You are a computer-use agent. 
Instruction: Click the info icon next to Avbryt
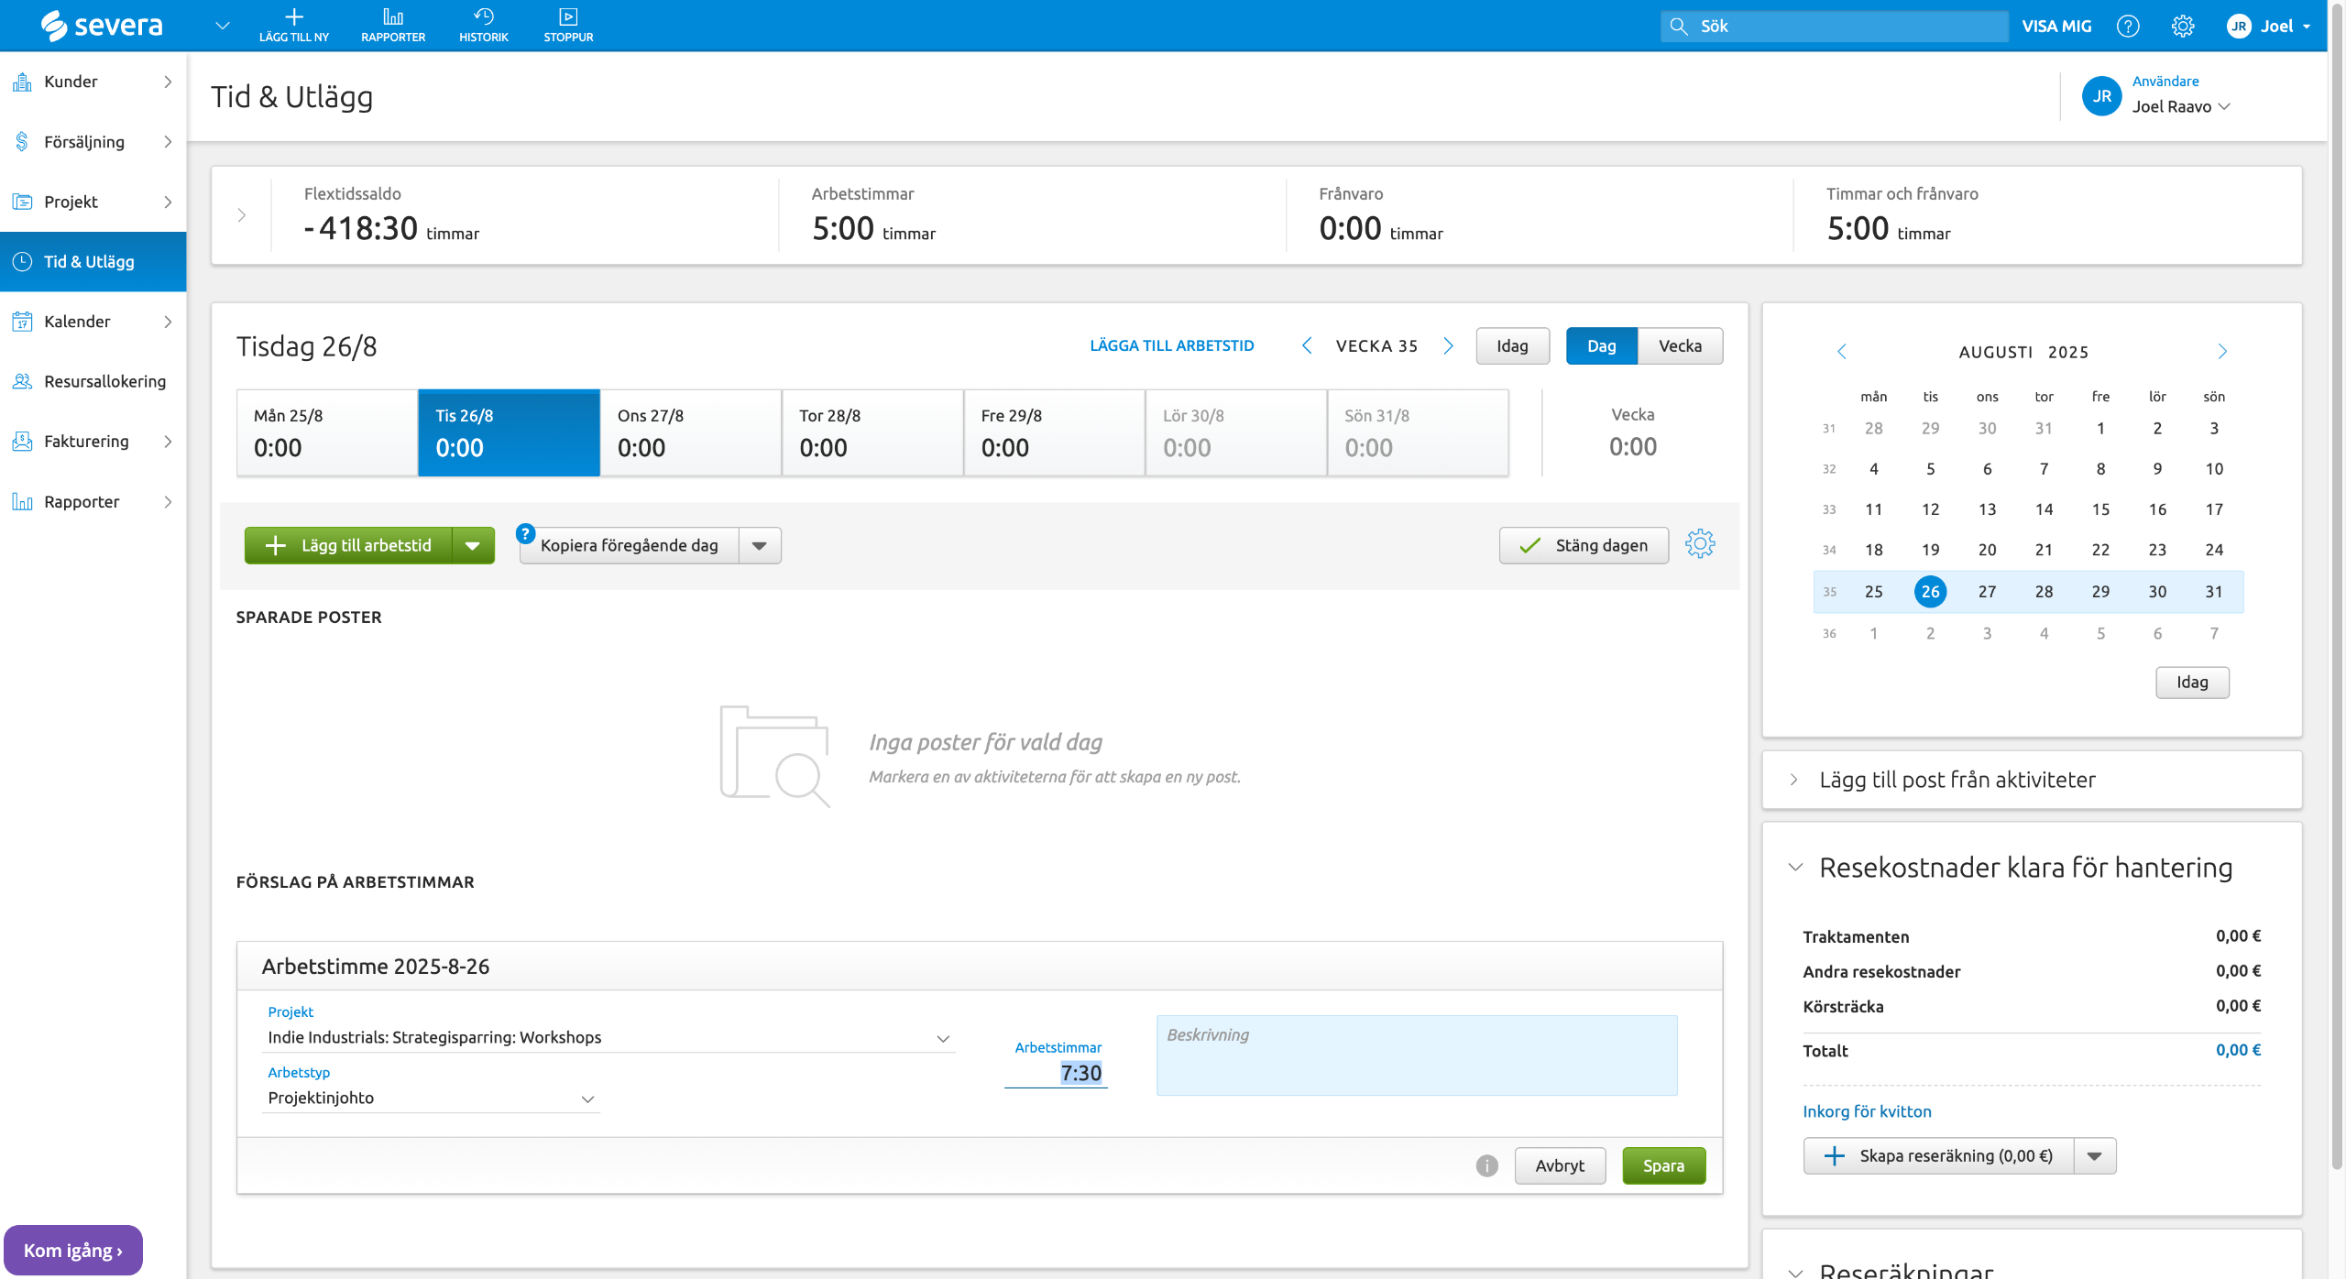click(x=1486, y=1165)
